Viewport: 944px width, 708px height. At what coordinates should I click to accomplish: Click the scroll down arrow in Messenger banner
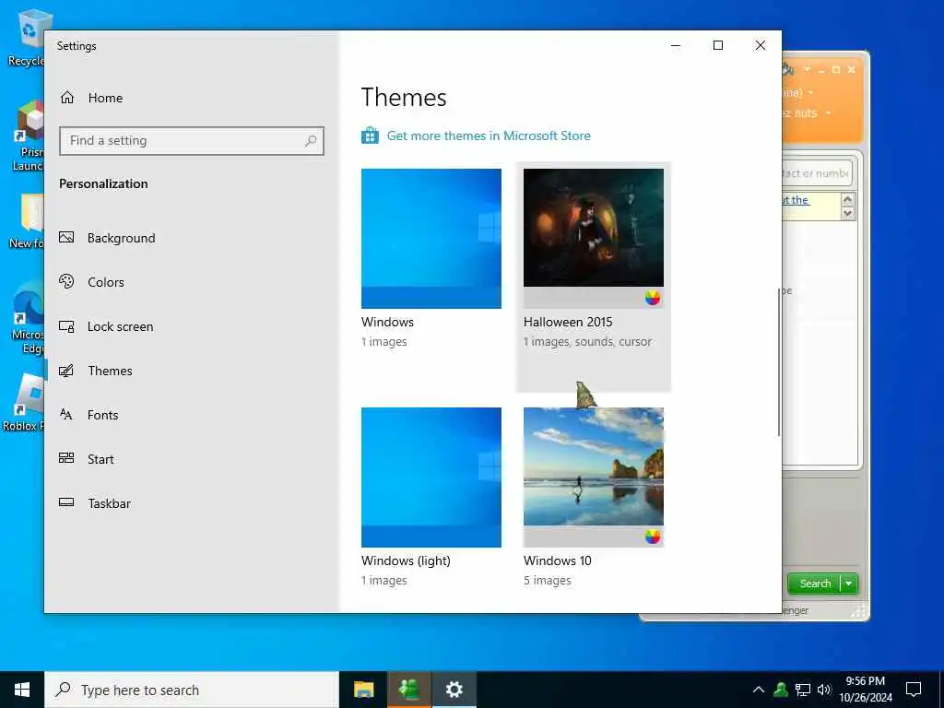(x=848, y=213)
